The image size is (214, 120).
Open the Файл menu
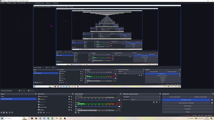pyautogui.click(x=3, y=3)
